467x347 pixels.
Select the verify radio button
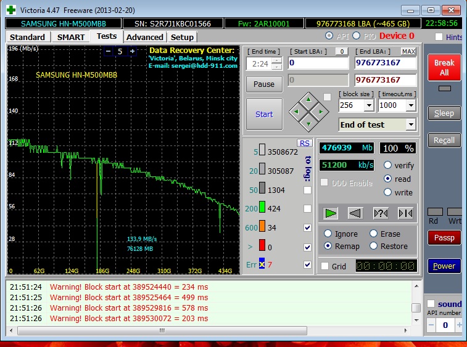click(x=388, y=165)
